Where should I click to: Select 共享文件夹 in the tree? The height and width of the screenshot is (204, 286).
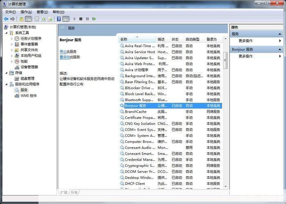click(29, 50)
